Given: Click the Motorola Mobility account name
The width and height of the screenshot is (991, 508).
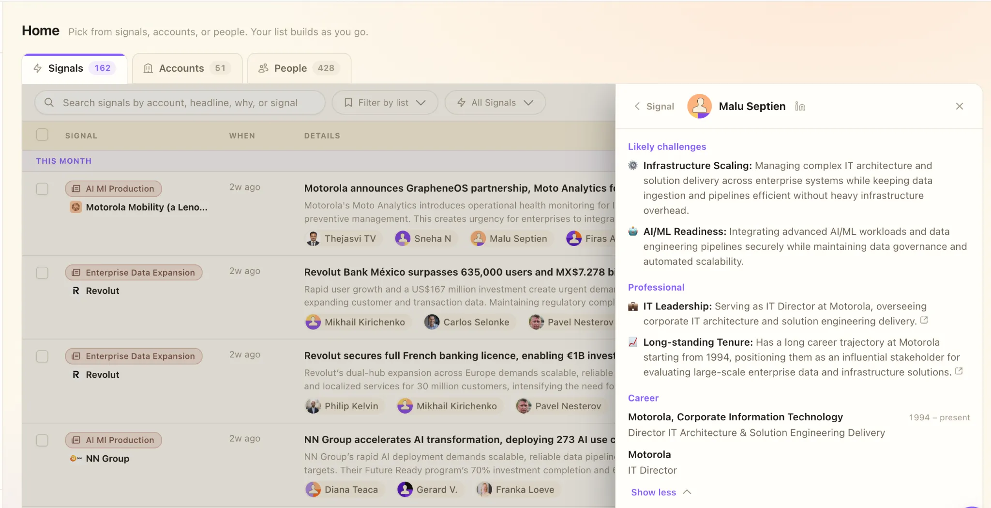Looking at the screenshot, I should (x=147, y=207).
